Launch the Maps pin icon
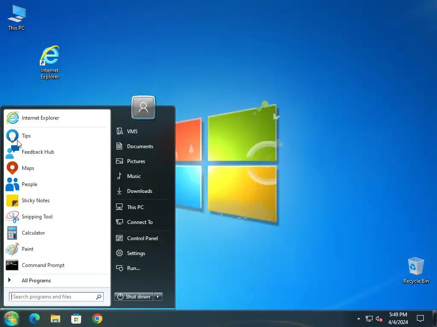 [x=12, y=168]
